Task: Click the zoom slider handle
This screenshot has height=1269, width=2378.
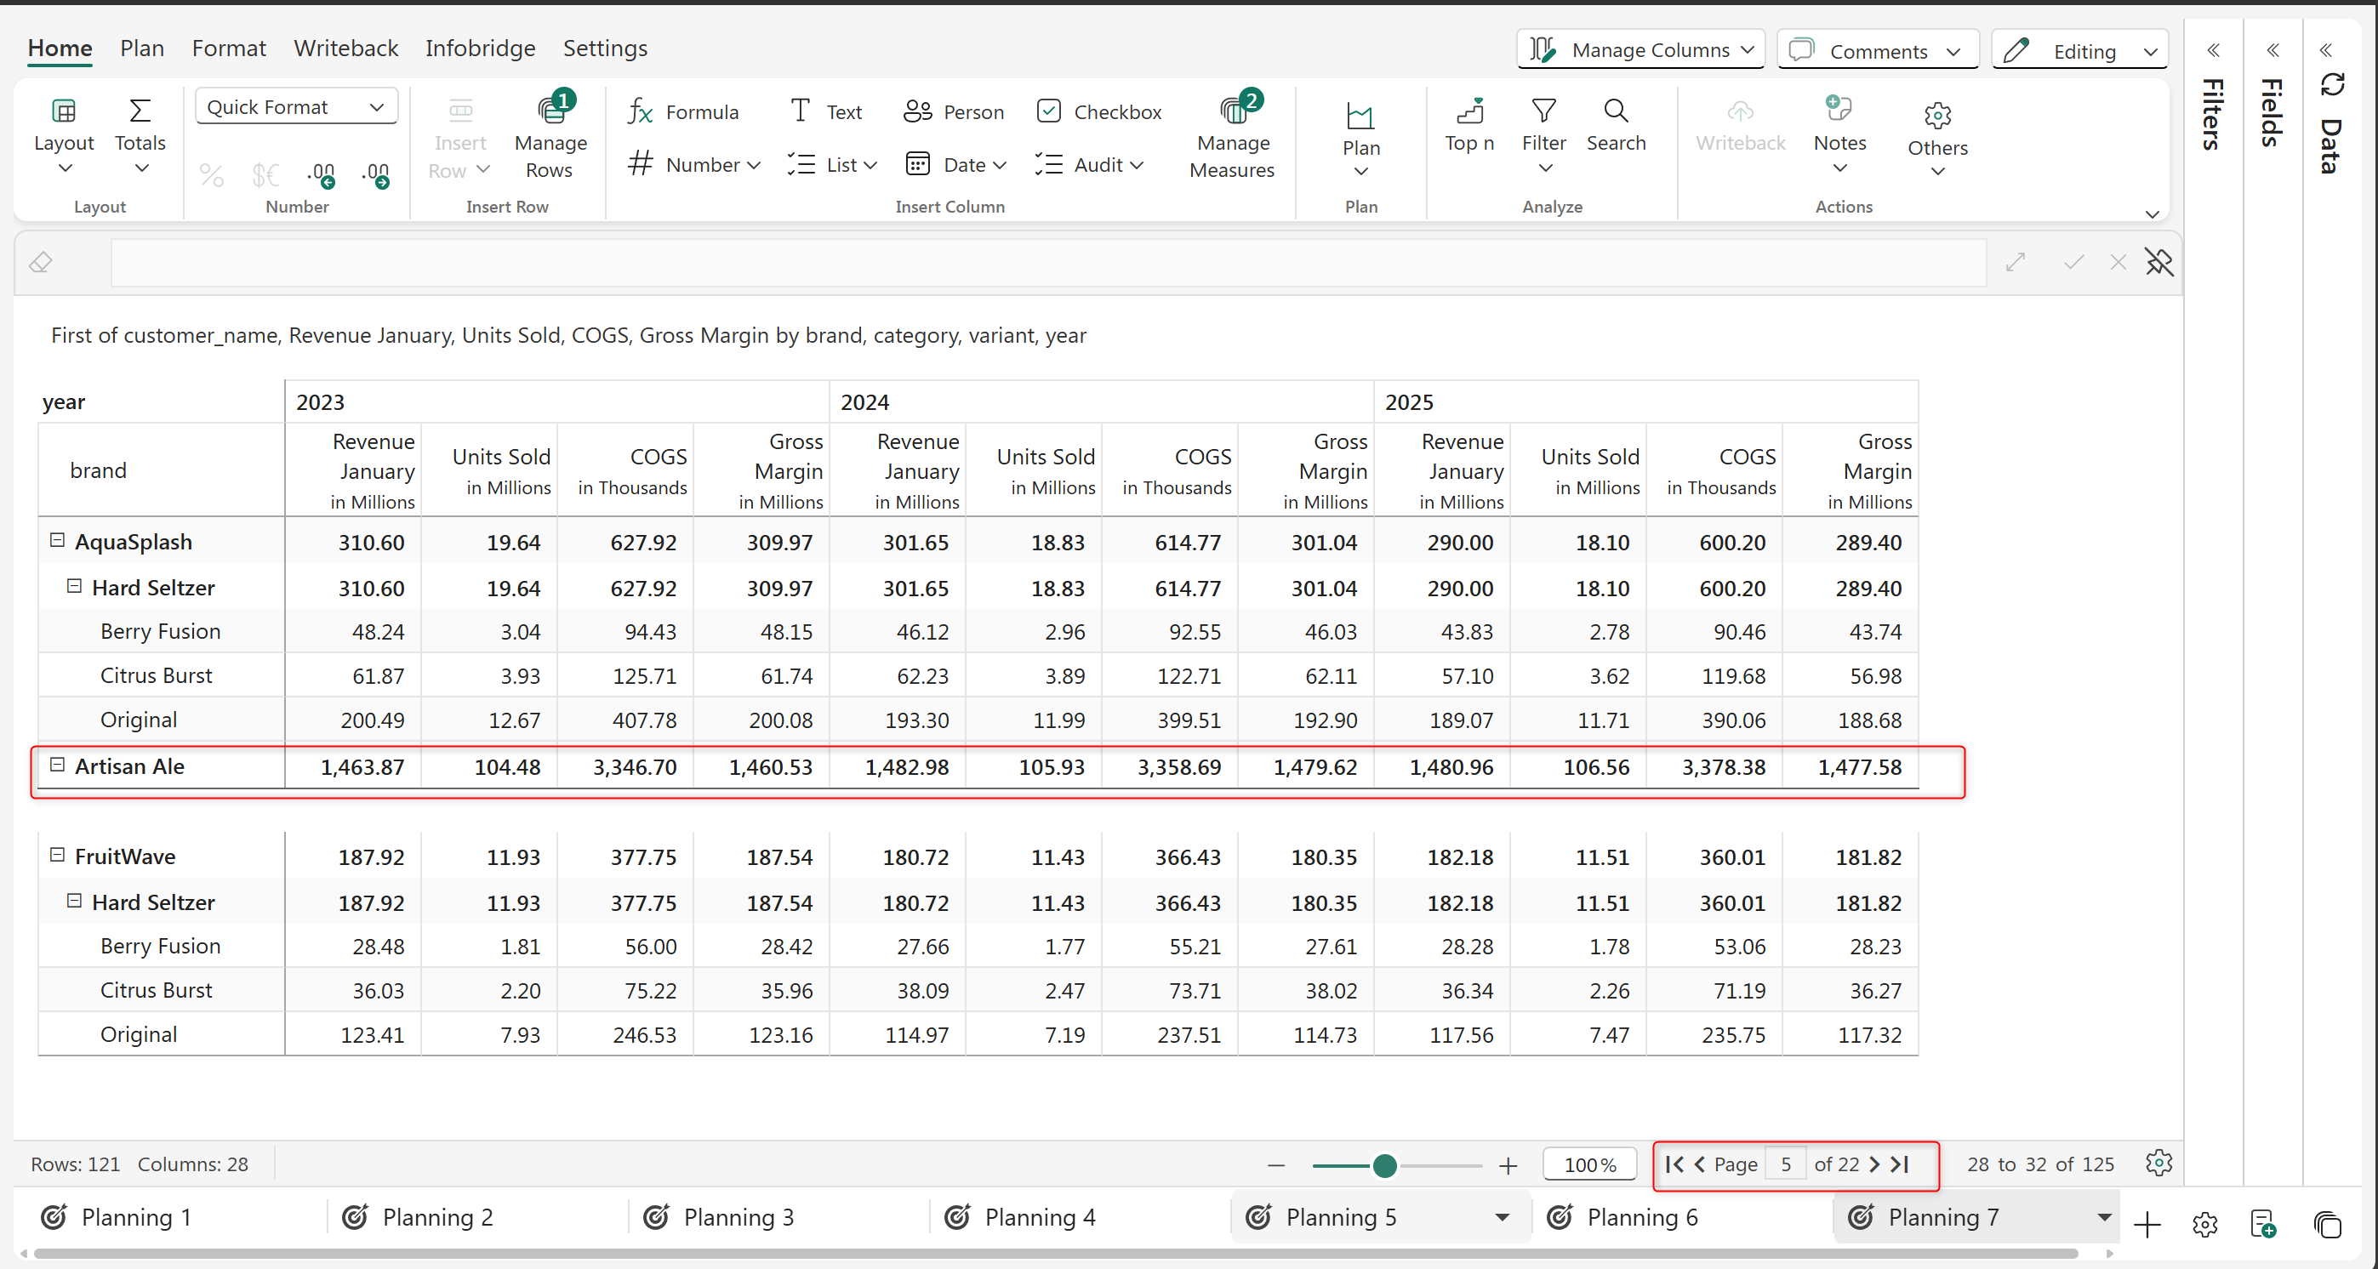Action: click(1383, 1165)
